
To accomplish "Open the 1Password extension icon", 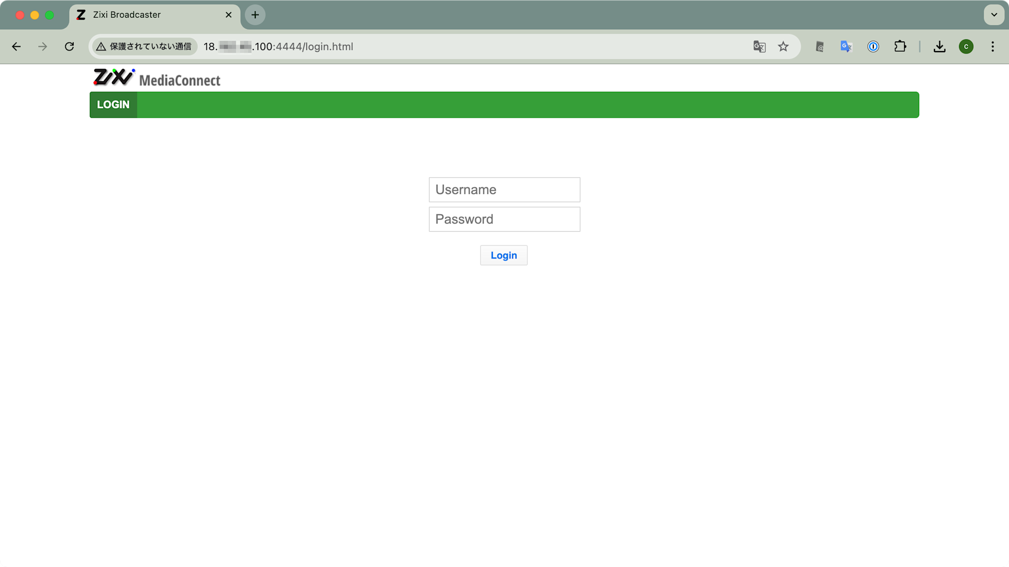I will [x=873, y=46].
